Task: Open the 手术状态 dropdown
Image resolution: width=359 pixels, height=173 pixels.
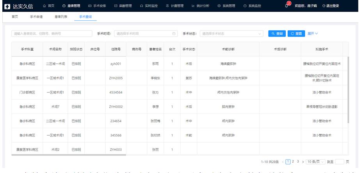Action: [232, 34]
